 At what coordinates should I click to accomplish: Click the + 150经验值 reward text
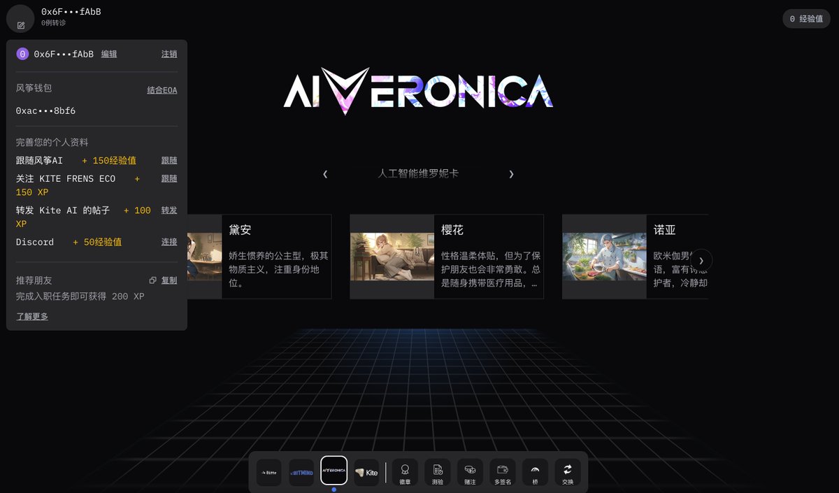point(109,160)
